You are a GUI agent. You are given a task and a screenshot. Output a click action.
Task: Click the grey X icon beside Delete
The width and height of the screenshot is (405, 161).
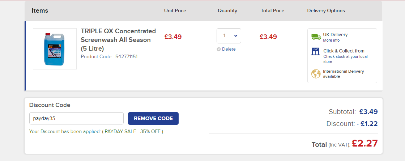(219, 49)
